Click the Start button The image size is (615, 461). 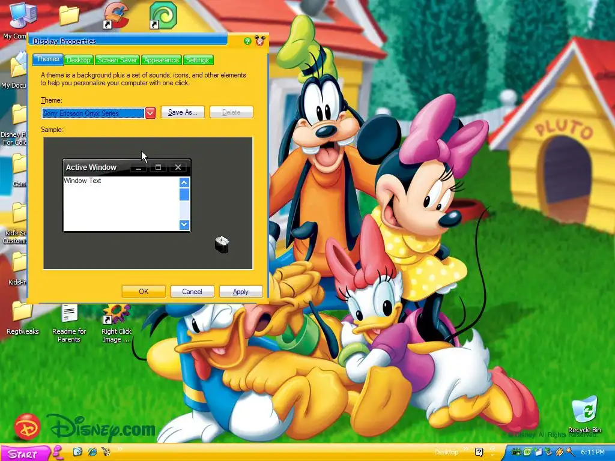click(x=25, y=454)
